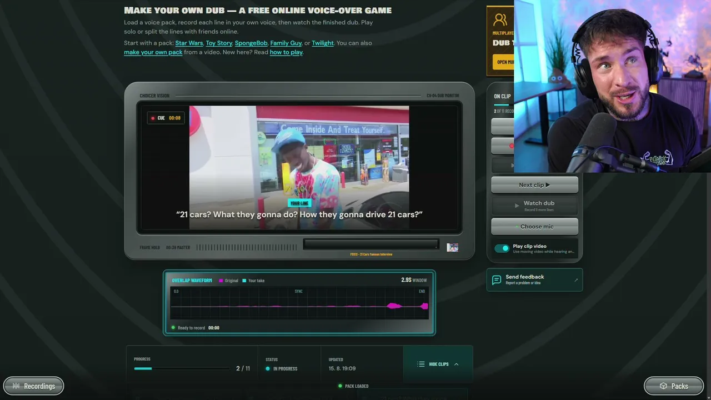Click the green Ready to record indicator dot
The image size is (711, 400).
(173, 328)
